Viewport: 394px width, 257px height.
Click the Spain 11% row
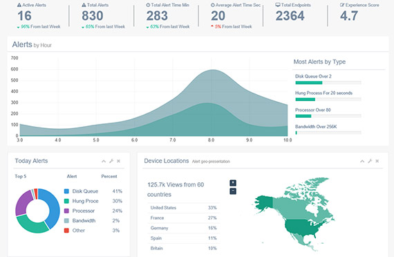click(x=184, y=238)
